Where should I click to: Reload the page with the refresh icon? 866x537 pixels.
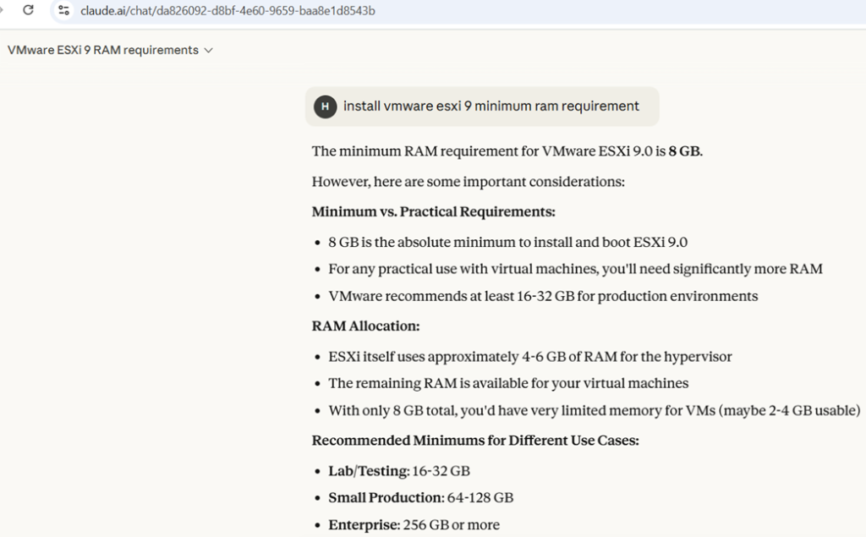(x=28, y=10)
